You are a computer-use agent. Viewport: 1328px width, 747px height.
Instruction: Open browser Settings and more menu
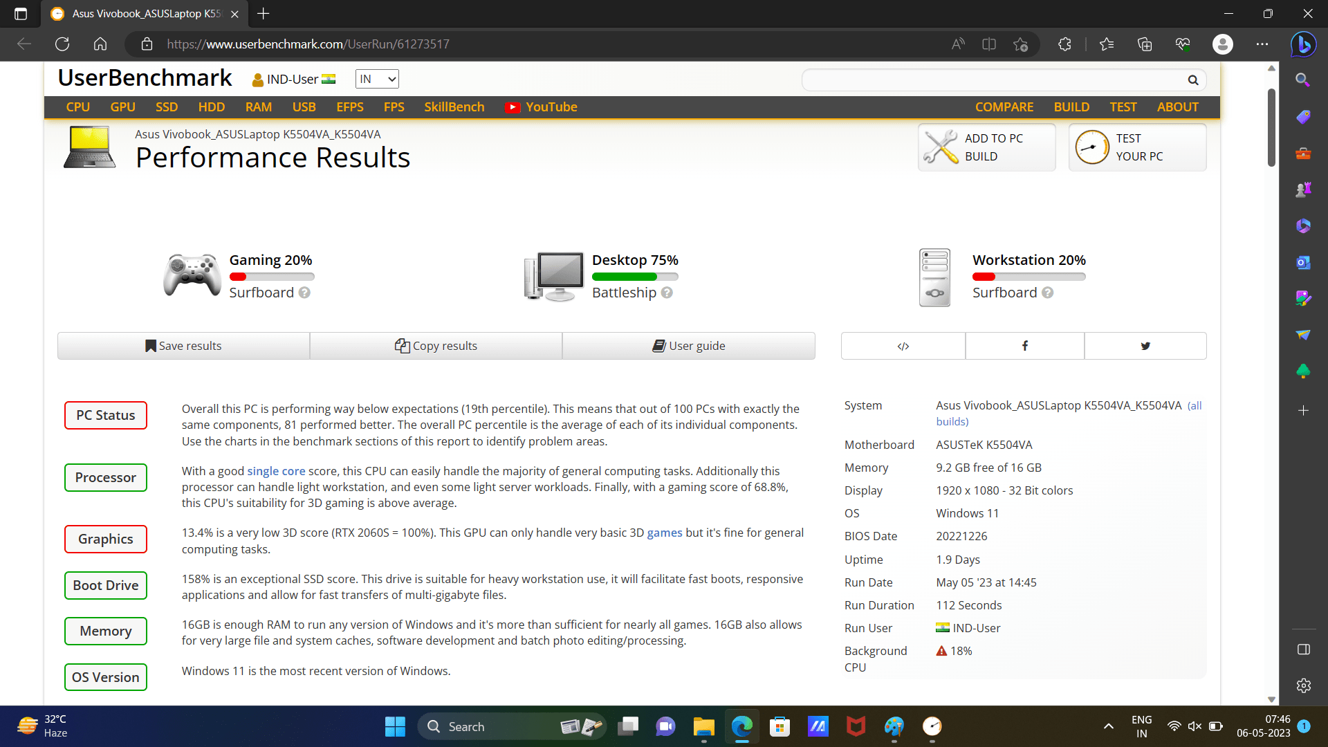point(1262,44)
